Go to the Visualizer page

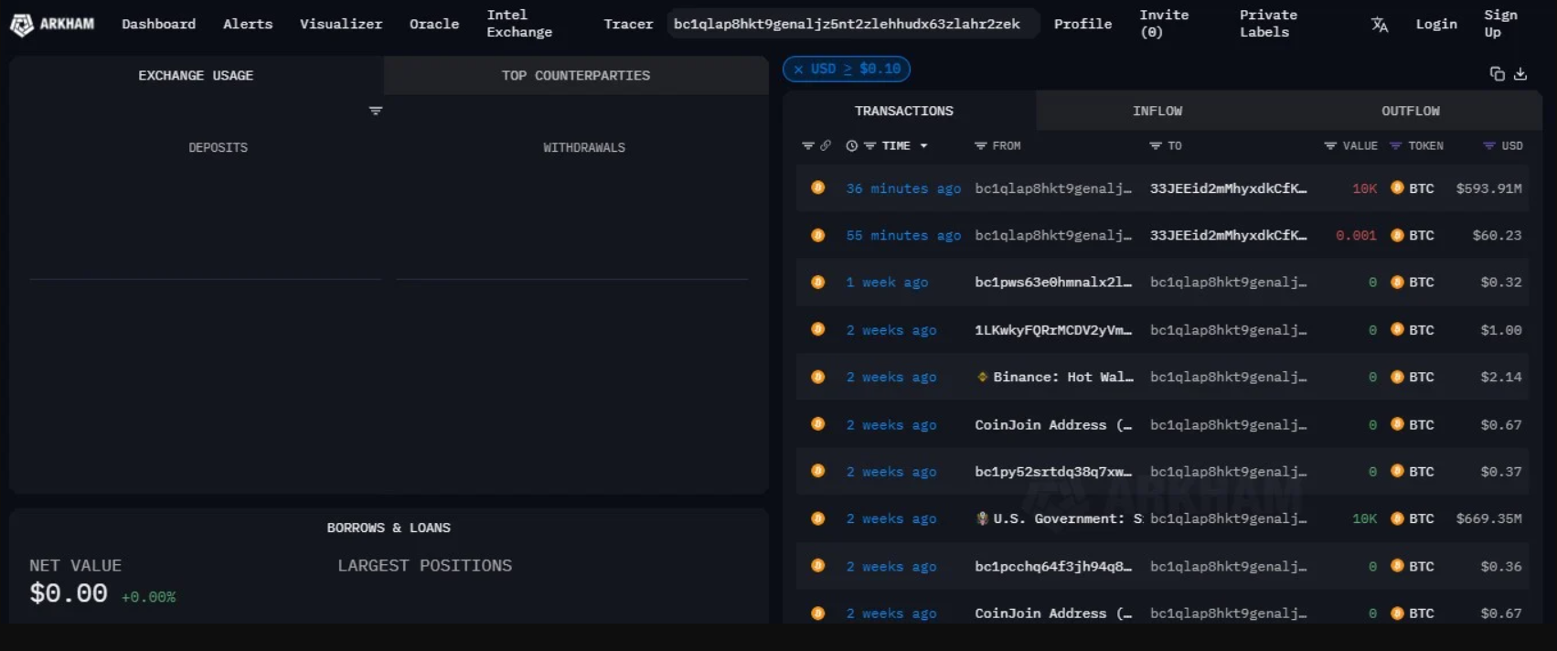coord(341,24)
